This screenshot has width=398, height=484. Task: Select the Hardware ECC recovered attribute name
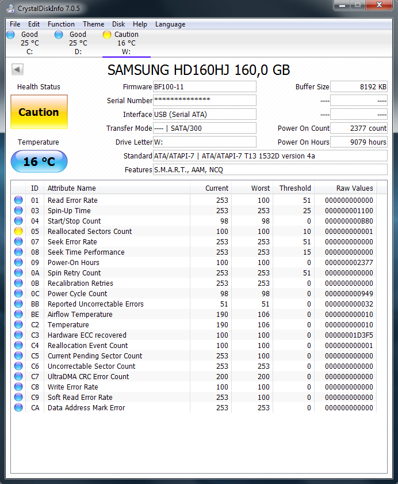[x=87, y=335]
